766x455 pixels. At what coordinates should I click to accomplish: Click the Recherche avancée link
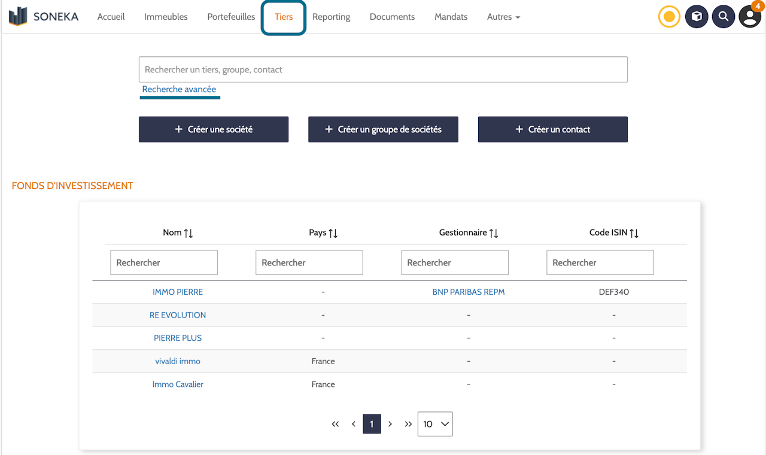coord(179,89)
